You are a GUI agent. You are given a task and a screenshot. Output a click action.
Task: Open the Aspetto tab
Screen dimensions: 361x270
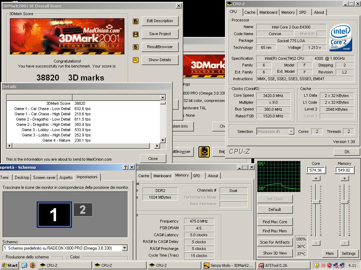point(66,178)
